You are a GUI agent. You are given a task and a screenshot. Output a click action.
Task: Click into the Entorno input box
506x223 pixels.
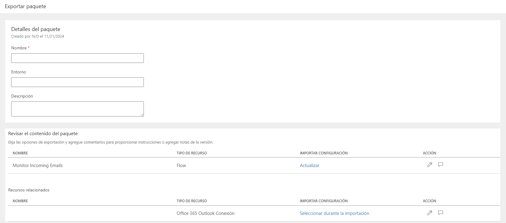(77, 82)
